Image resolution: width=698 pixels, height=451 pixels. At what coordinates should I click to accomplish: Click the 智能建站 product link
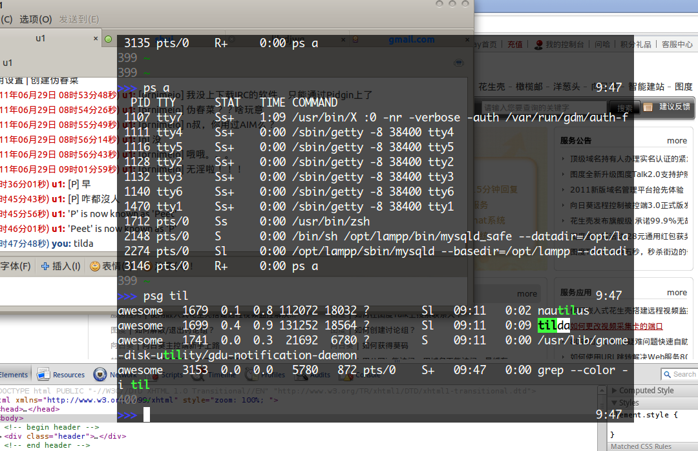646,87
